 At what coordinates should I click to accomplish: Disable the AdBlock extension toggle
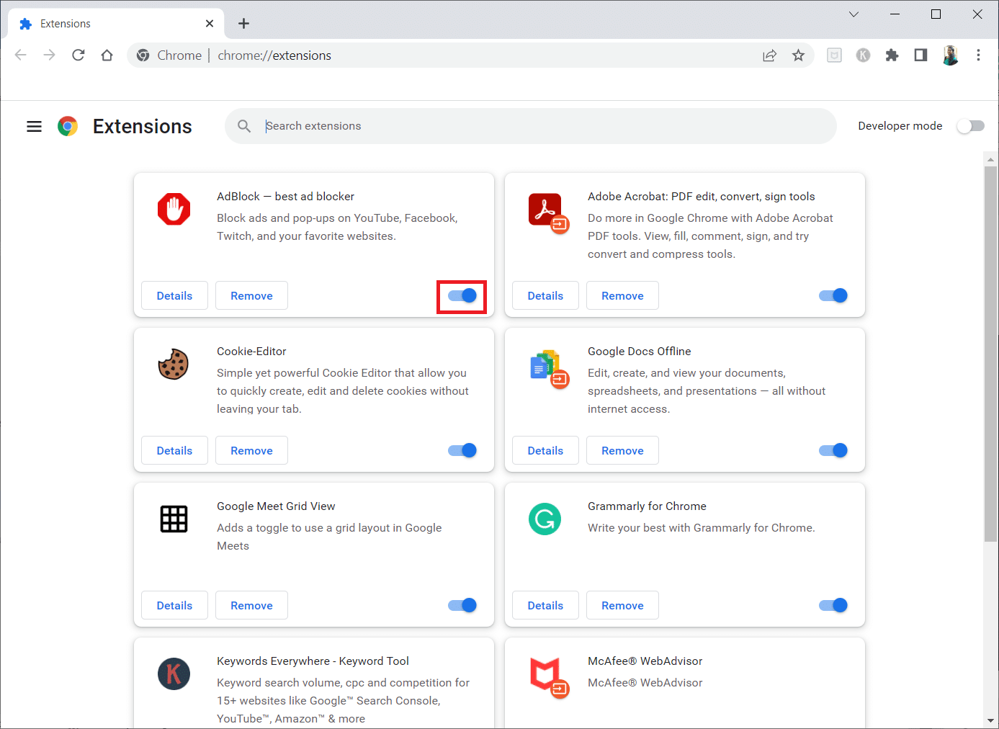point(462,295)
